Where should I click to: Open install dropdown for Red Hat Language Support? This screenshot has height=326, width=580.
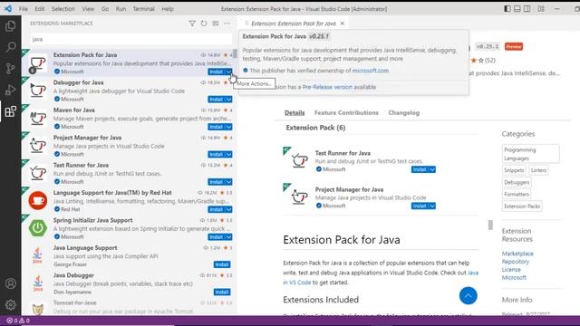229,209
